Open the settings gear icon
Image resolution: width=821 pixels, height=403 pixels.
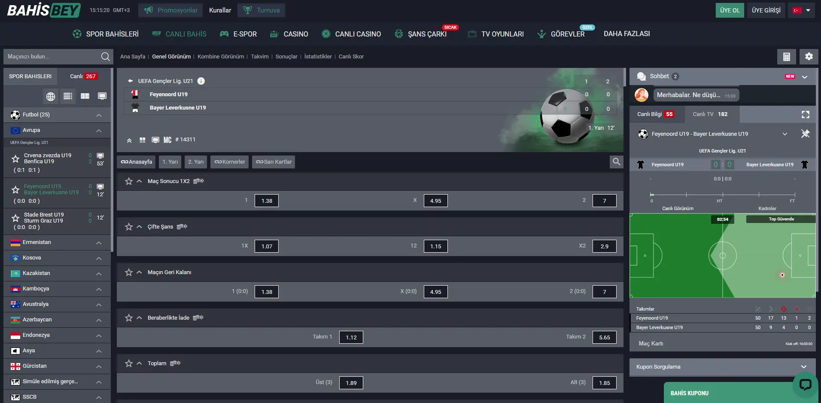809,56
